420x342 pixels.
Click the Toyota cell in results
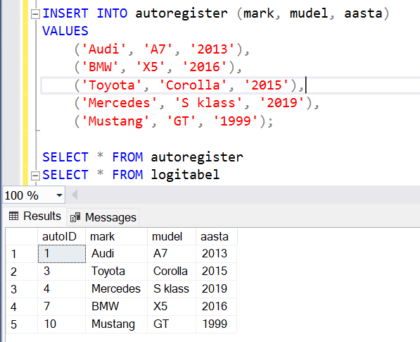116,271
